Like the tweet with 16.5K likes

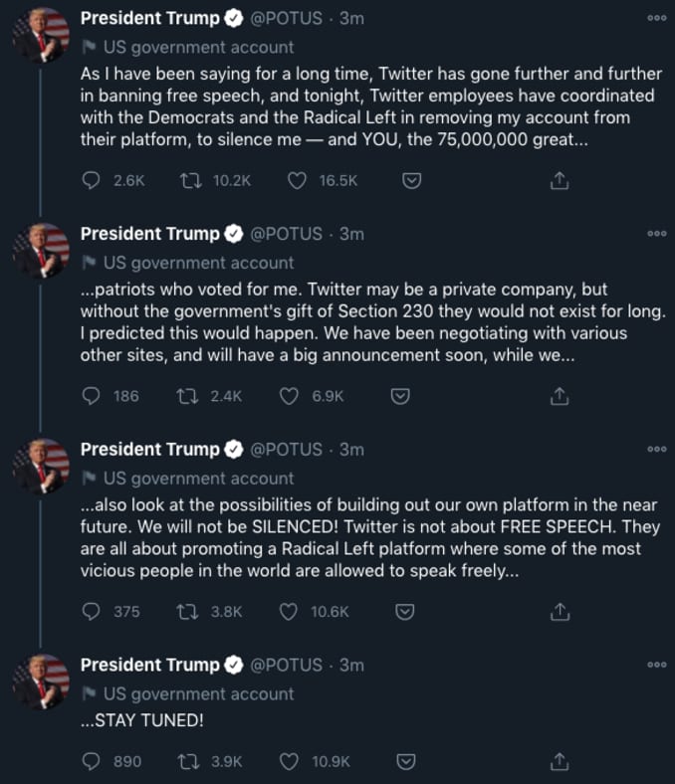(295, 180)
